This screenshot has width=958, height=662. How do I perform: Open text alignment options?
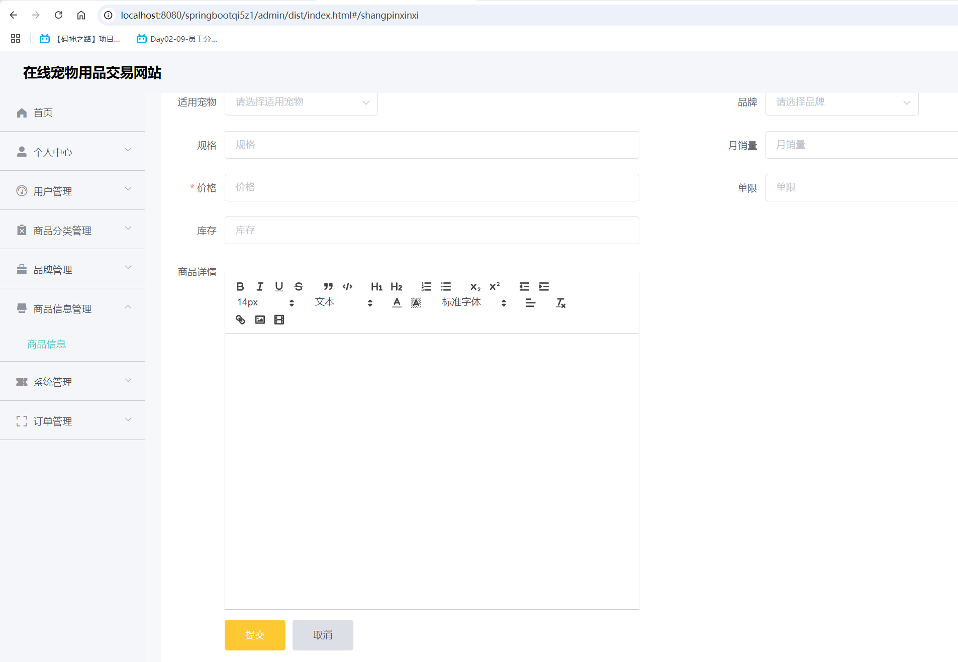[x=530, y=303]
